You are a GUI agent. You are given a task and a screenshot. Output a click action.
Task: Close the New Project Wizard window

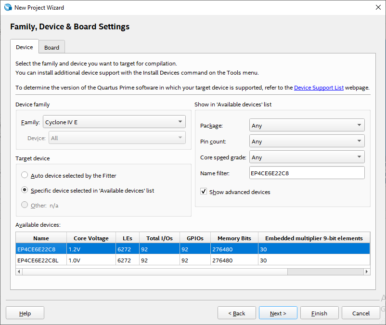click(x=378, y=7)
